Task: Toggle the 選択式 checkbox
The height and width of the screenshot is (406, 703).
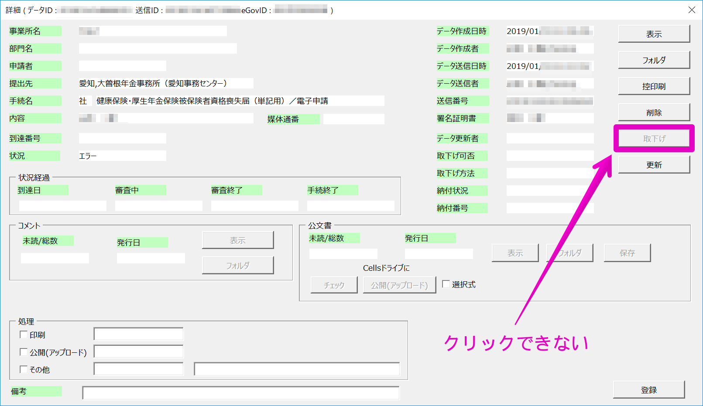Action: [446, 284]
